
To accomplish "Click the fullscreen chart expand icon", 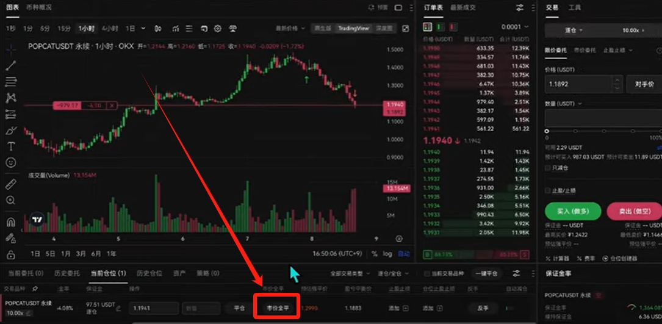I will pyautogui.click(x=405, y=29).
